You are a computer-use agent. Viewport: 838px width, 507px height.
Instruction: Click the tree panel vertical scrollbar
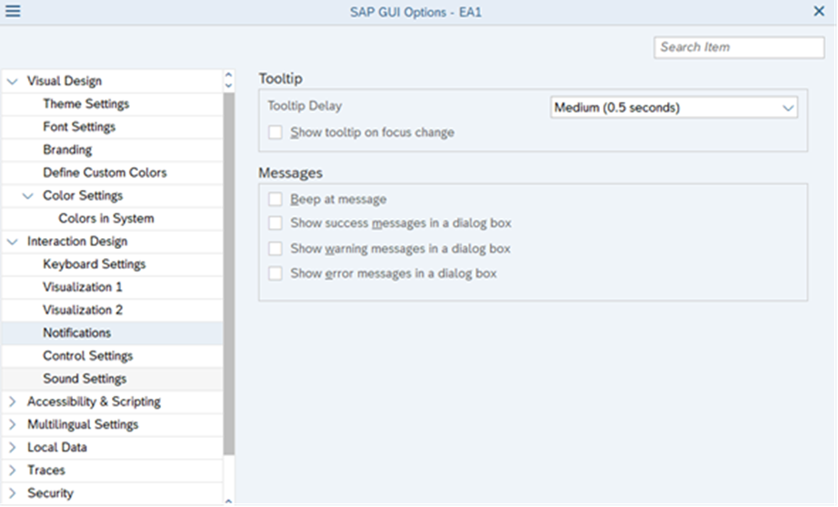pos(228,273)
